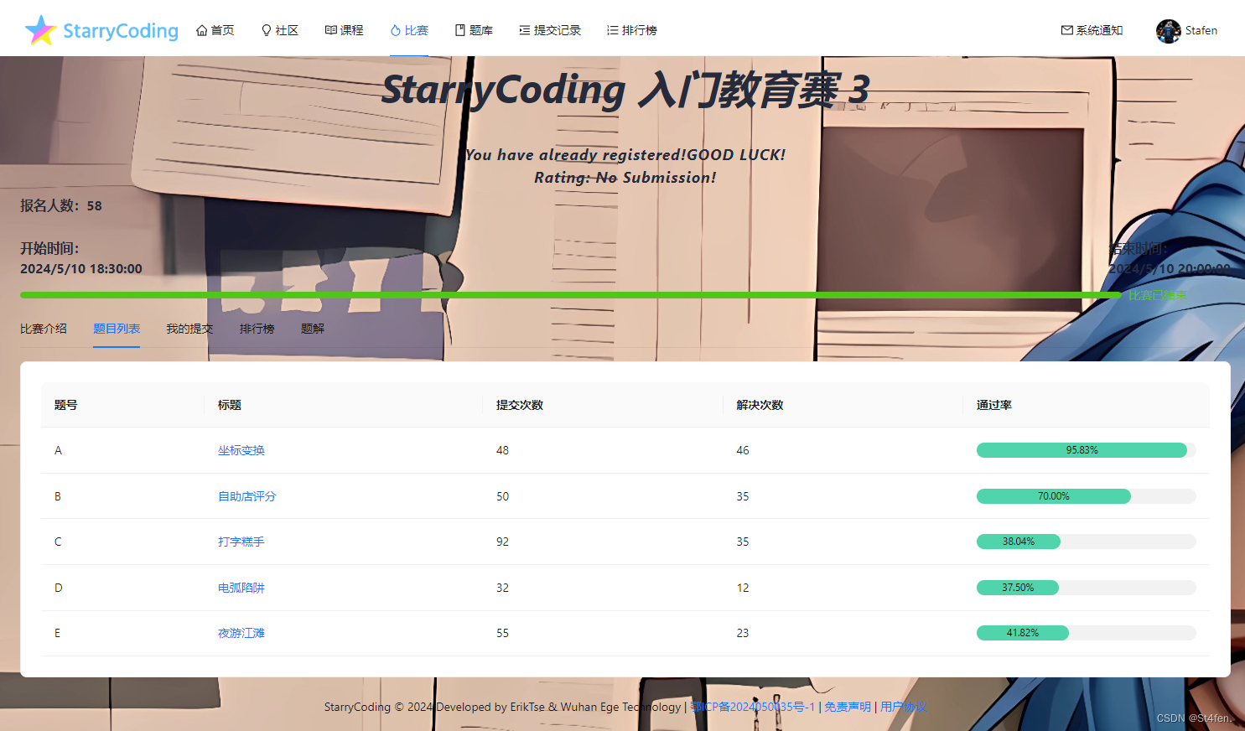Click problem letter E
This screenshot has width=1245, height=731.
pos(58,633)
